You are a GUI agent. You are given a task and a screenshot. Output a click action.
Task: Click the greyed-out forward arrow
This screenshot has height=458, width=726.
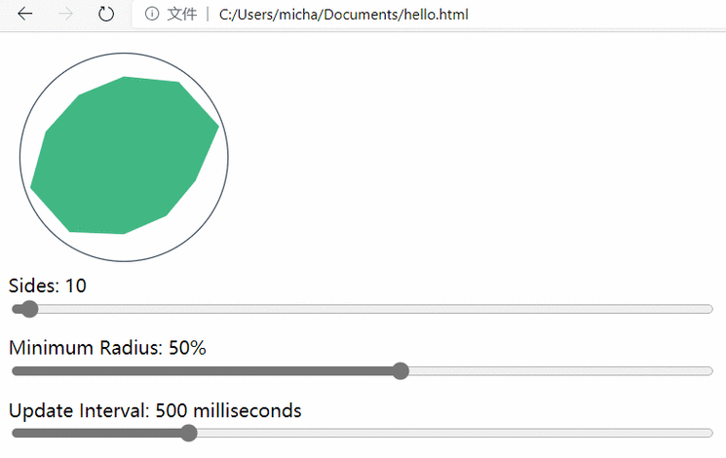[66, 14]
